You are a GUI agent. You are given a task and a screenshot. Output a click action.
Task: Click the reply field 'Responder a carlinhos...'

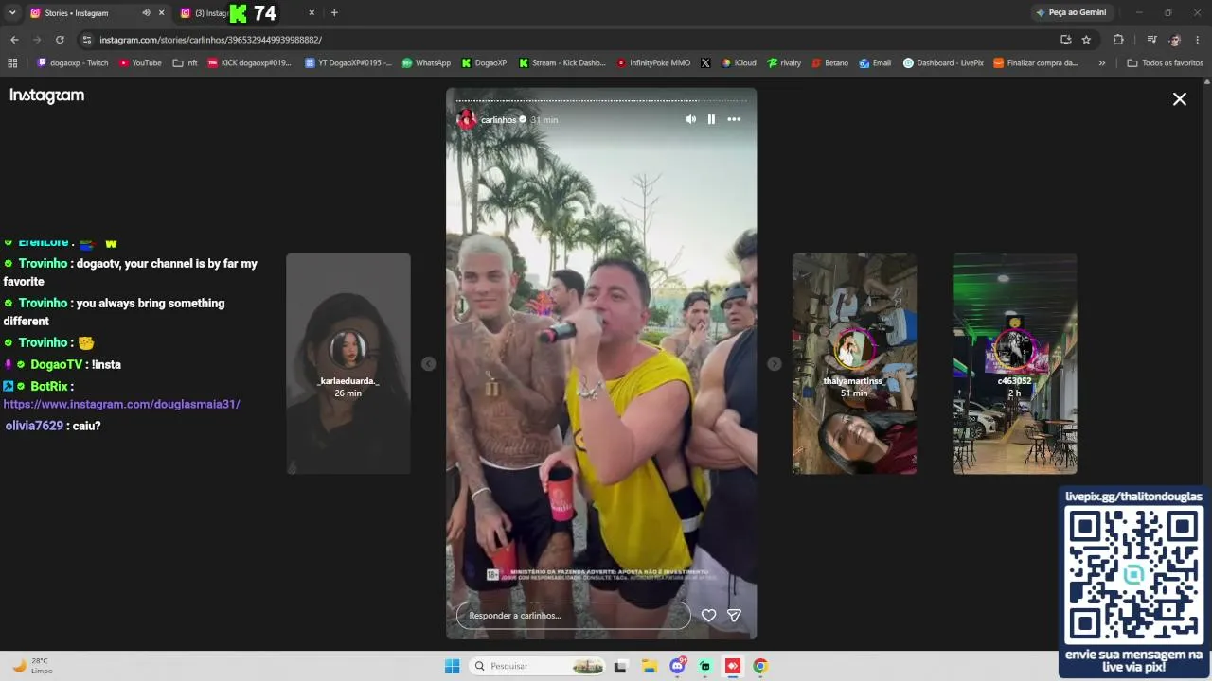(x=574, y=615)
